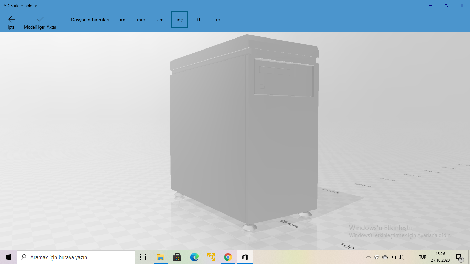
Task: Open the volume speaker control
Action: [401, 257]
